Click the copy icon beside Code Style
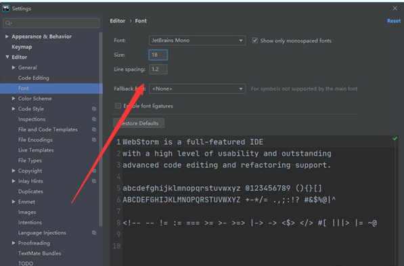 coord(94,109)
